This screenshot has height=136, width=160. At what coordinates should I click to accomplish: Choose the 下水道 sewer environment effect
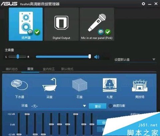coord(19,89)
